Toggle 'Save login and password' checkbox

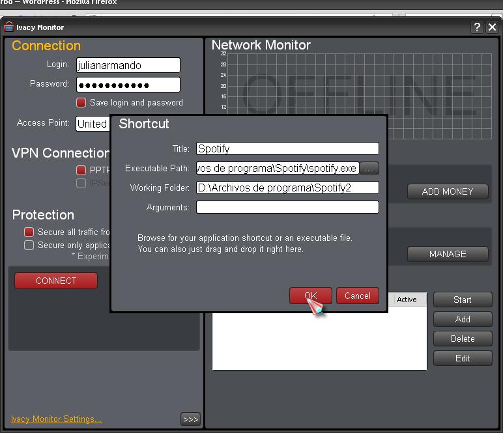tap(81, 103)
